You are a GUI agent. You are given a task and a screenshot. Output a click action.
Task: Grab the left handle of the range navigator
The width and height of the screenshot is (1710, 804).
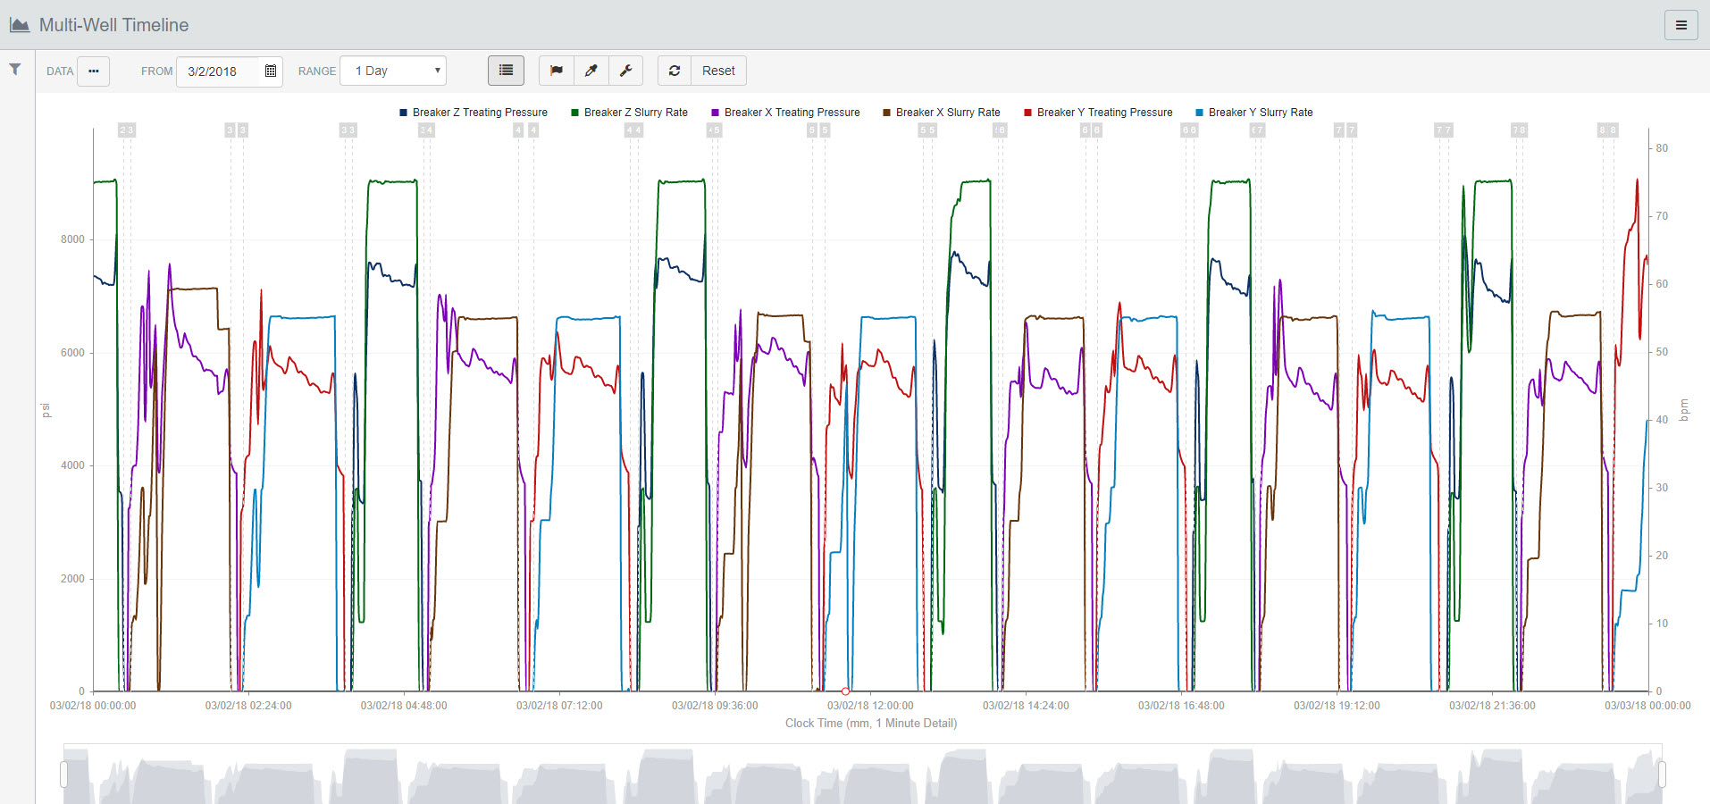point(64,774)
